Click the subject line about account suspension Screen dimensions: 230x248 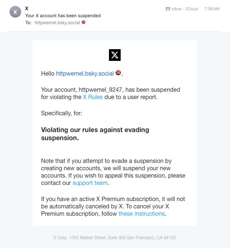click(63, 16)
